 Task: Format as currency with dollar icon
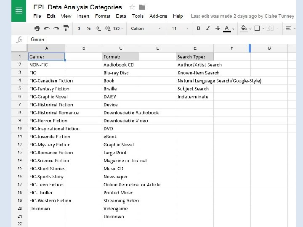click(x=79, y=29)
